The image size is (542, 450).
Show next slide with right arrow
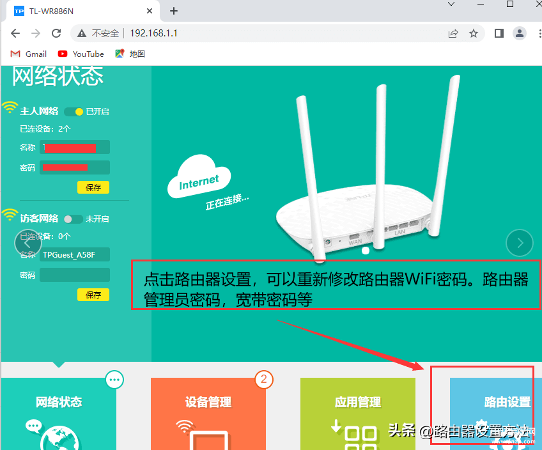(520, 243)
